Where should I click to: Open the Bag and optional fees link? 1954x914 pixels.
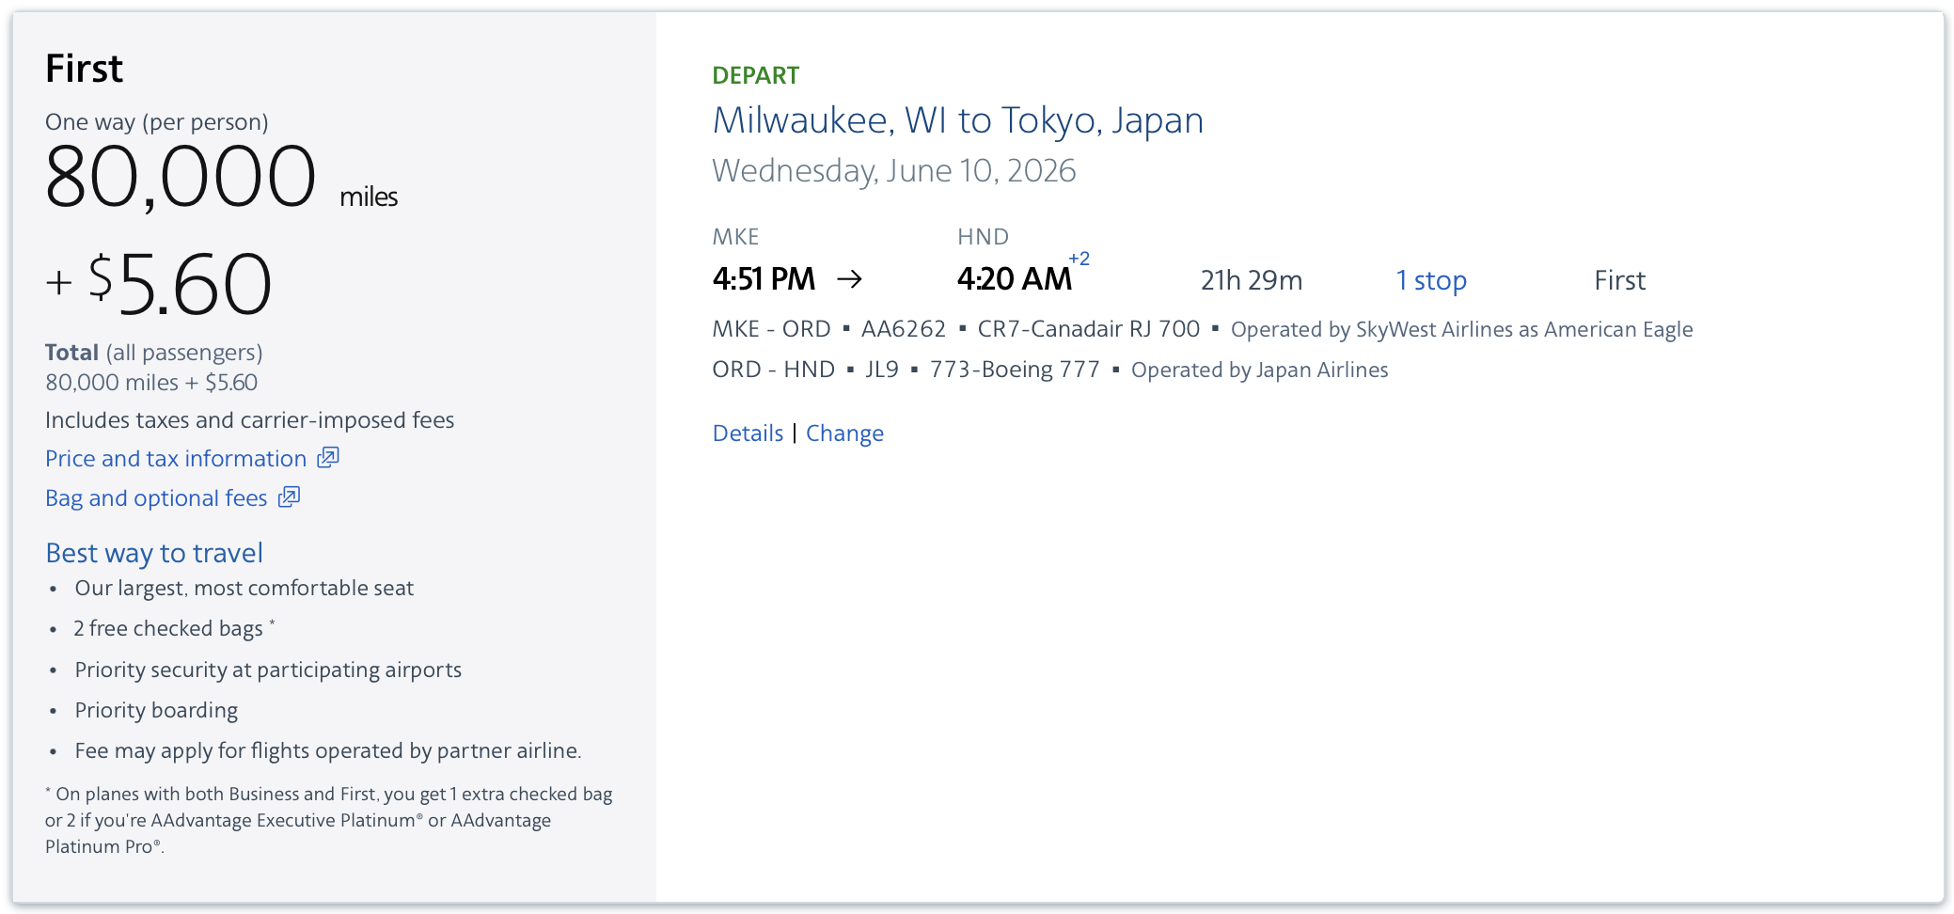point(156,498)
